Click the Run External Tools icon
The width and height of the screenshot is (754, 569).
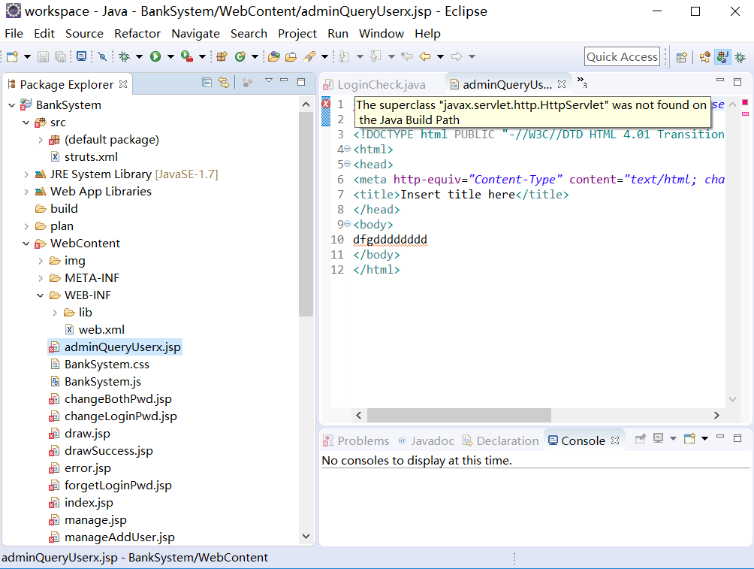pos(187,57)
